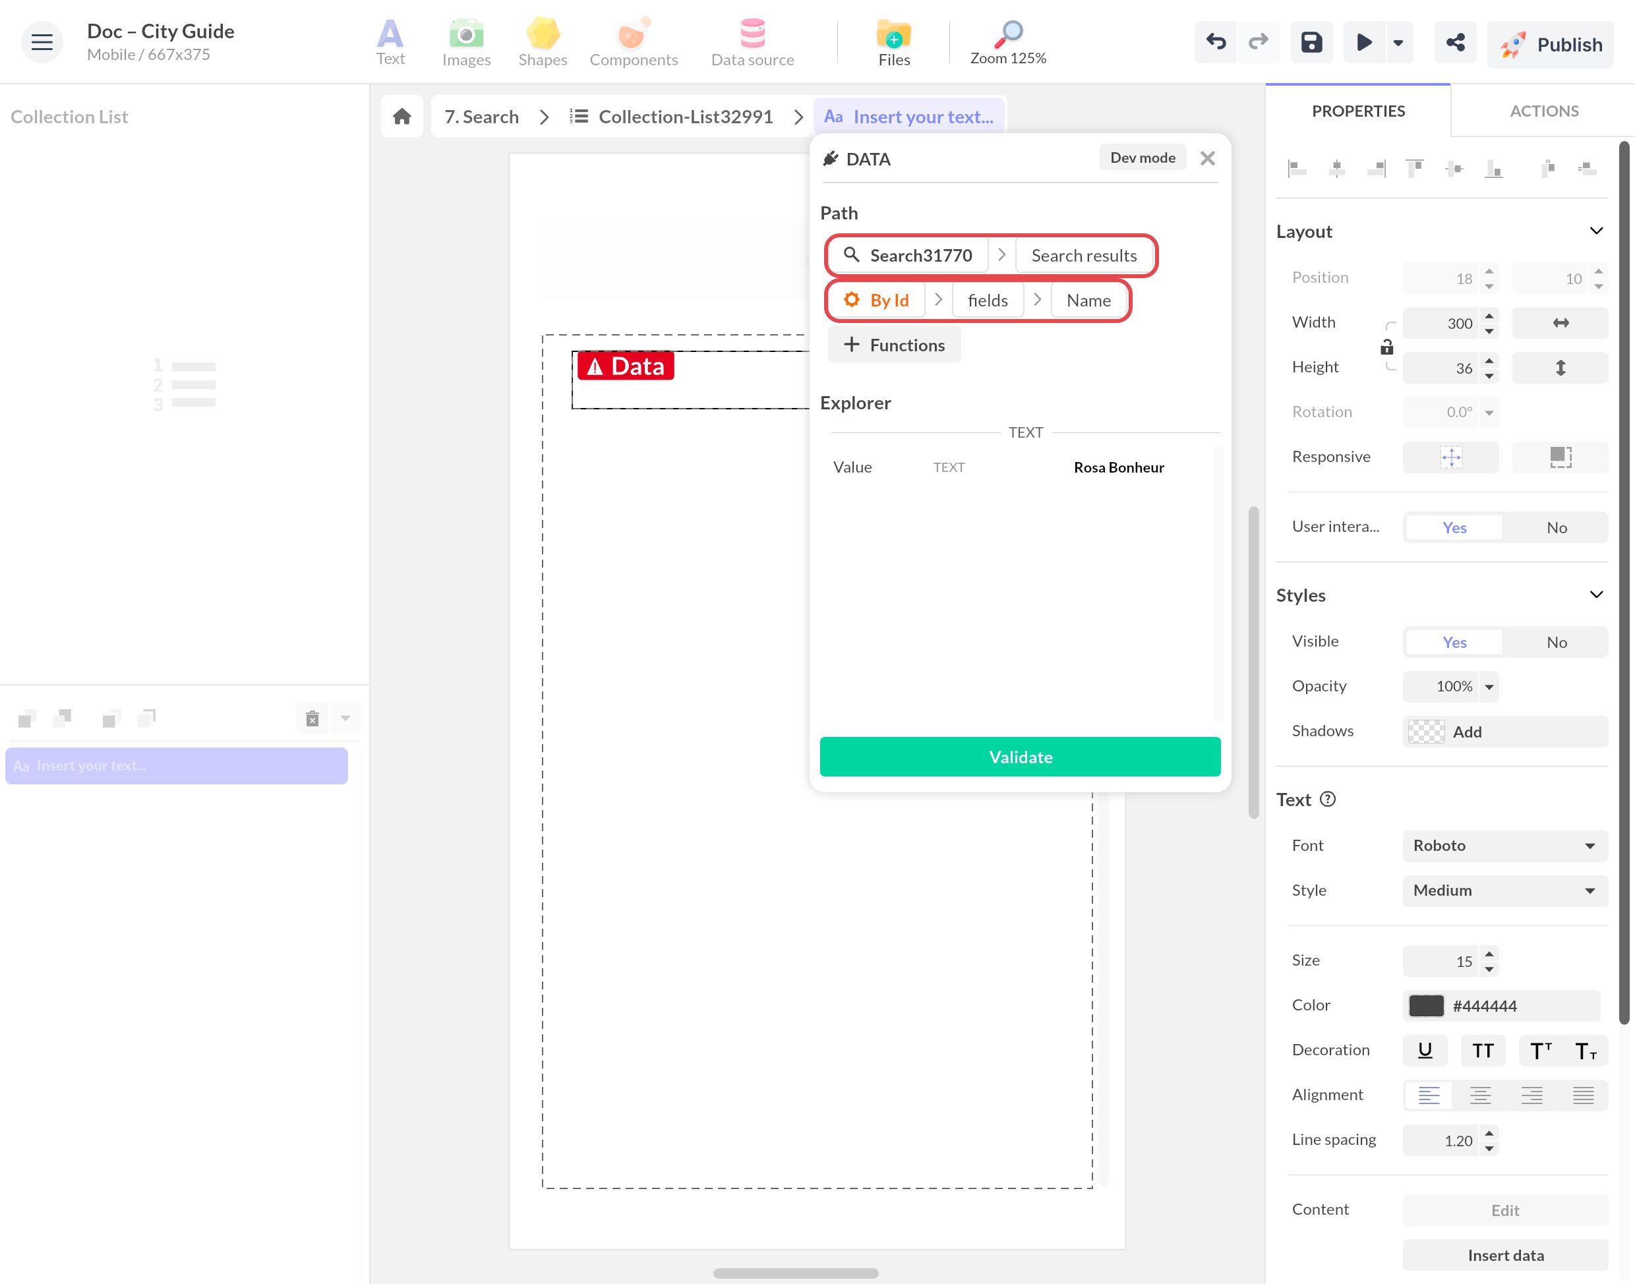Screen dimensions: 1635x1284
Task: Toggle underline decoration
Action: click(x=1425, y=1050)
